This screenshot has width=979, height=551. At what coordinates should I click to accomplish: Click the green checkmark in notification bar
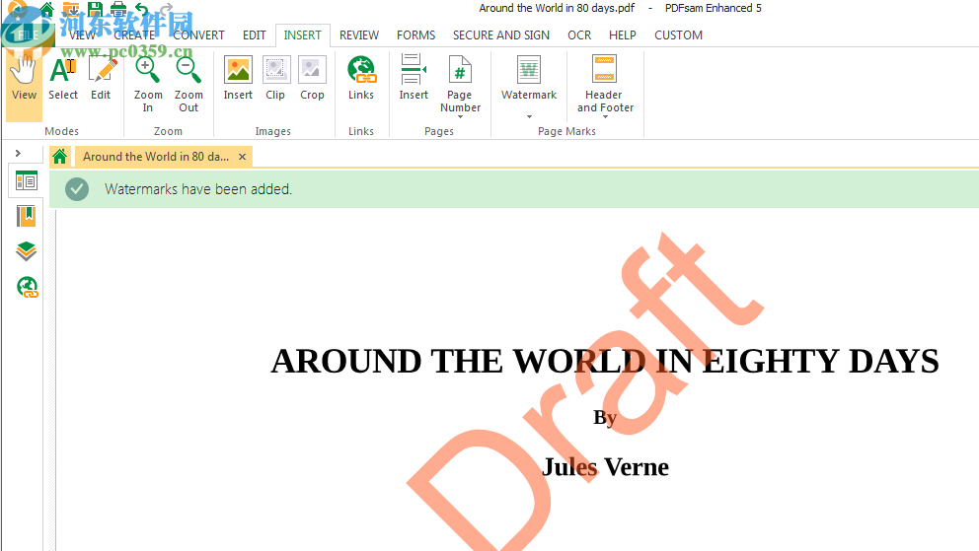[x=77, y=189]
